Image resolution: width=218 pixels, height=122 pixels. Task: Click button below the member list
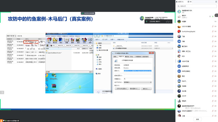(x=198, y=119)
